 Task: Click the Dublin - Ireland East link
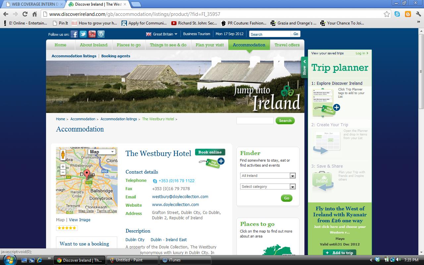169,240
